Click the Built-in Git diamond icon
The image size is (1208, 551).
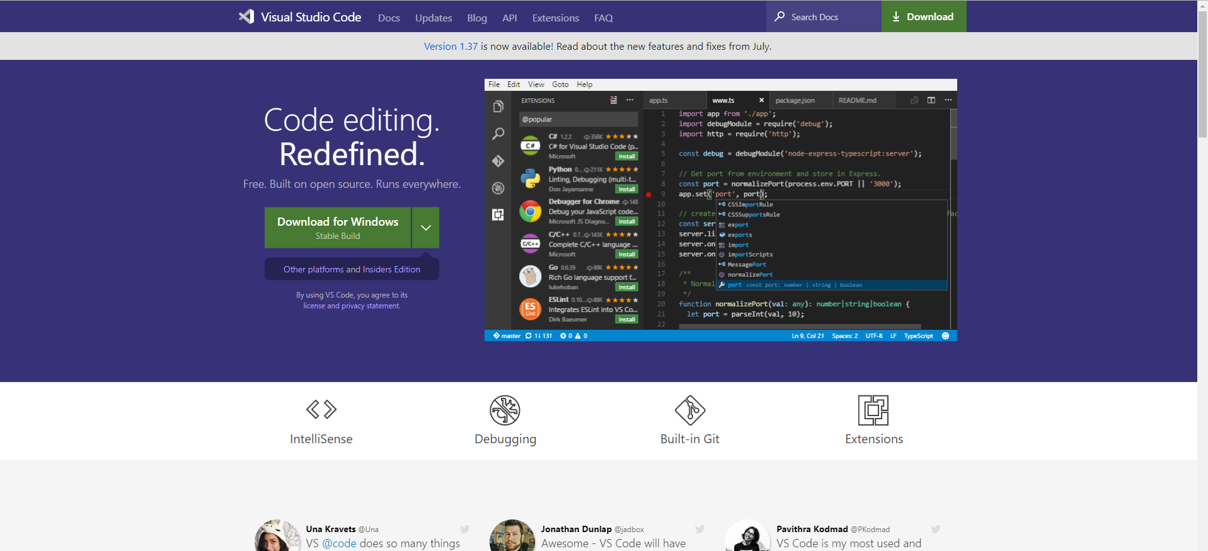coord(690,410)
